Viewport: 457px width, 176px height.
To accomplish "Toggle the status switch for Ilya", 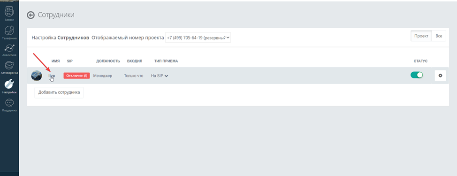I will click(417, 75).
